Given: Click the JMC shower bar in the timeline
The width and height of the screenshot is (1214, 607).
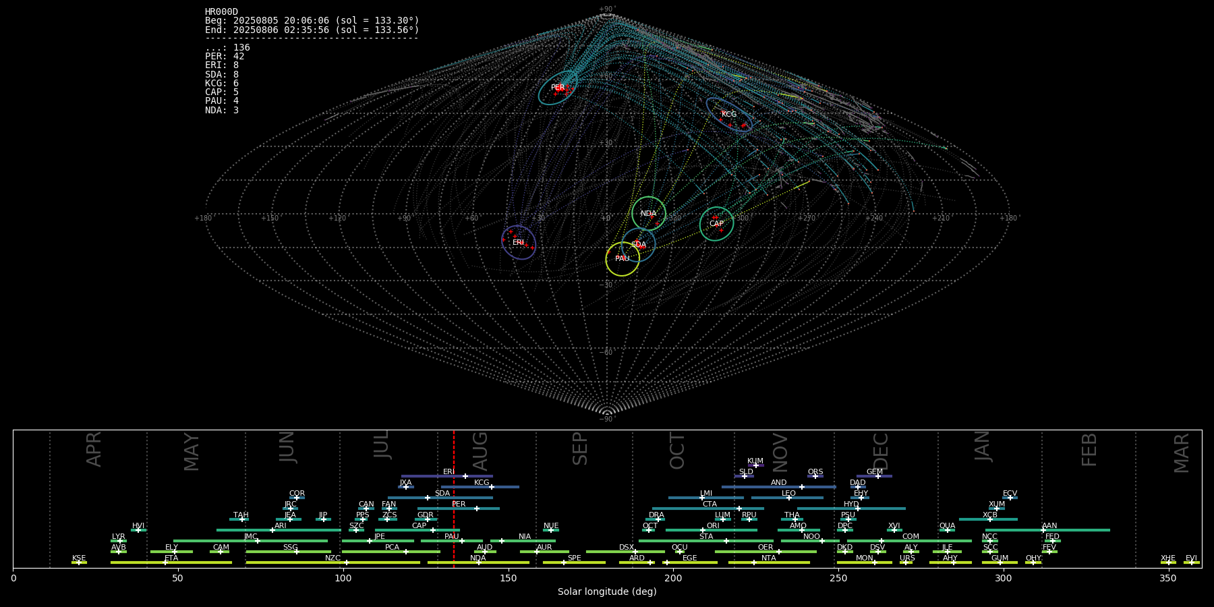Looking at the screenshot, I should point(251,541).
